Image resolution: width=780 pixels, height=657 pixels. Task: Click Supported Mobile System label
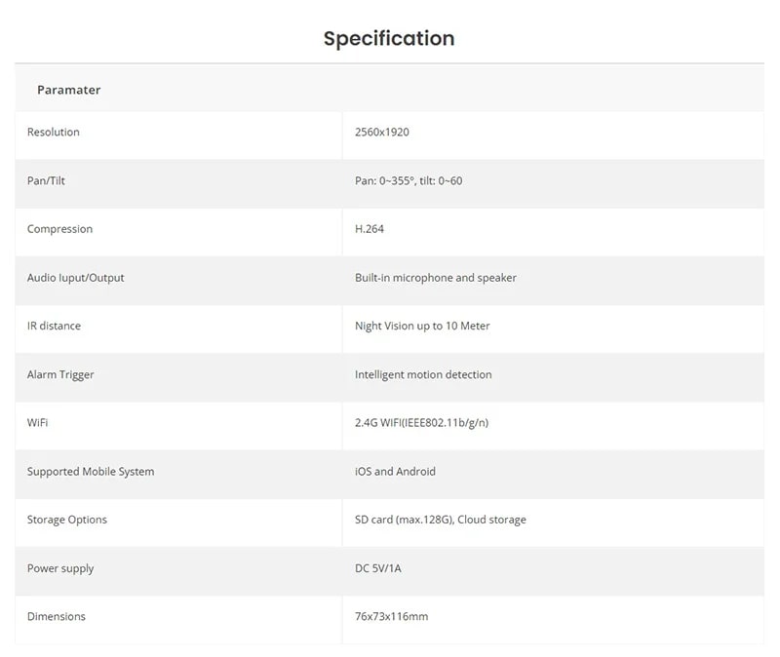point(91,472)
